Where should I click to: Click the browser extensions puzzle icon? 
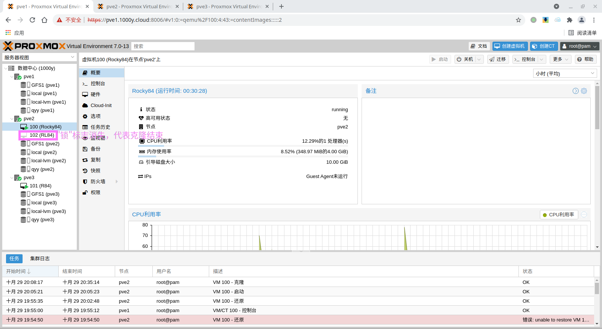[570, 20]
